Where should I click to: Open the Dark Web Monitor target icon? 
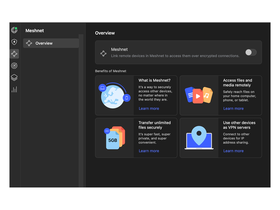point(14,66)
